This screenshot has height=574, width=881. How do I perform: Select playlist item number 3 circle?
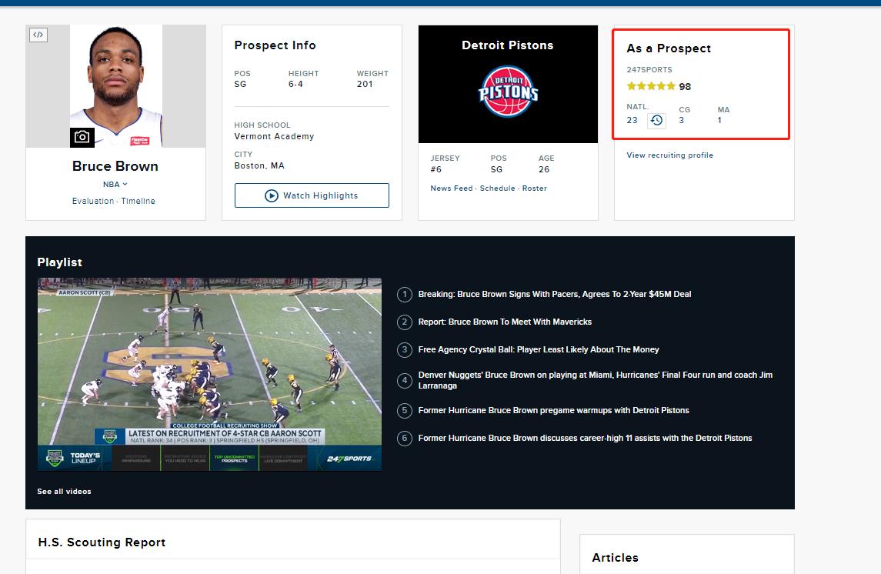coord(405,350)
